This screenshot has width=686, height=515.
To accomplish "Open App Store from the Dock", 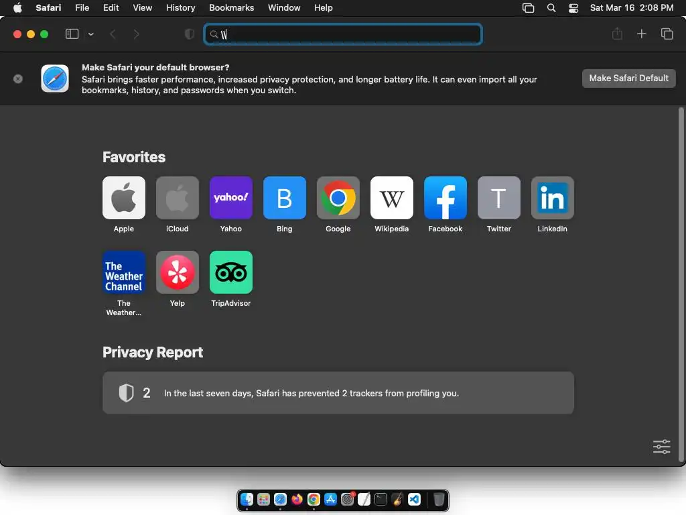I will pyautogui.click(x=330, y=499).
